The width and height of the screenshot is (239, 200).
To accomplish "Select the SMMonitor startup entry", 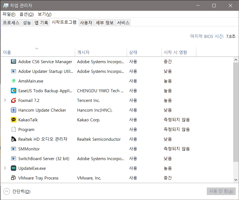I will (29, 149).
